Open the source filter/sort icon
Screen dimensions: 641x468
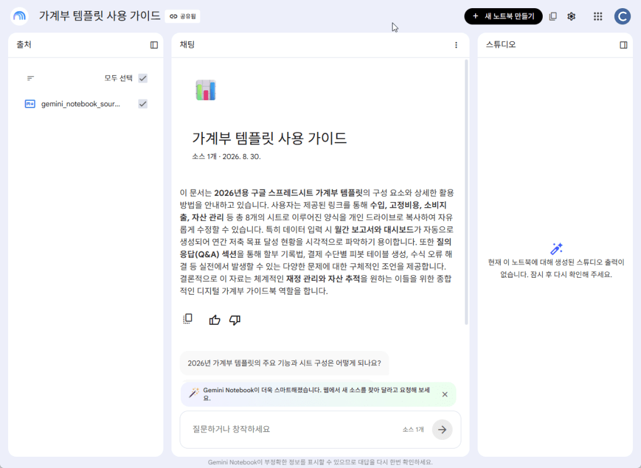(x=31, y=78)
